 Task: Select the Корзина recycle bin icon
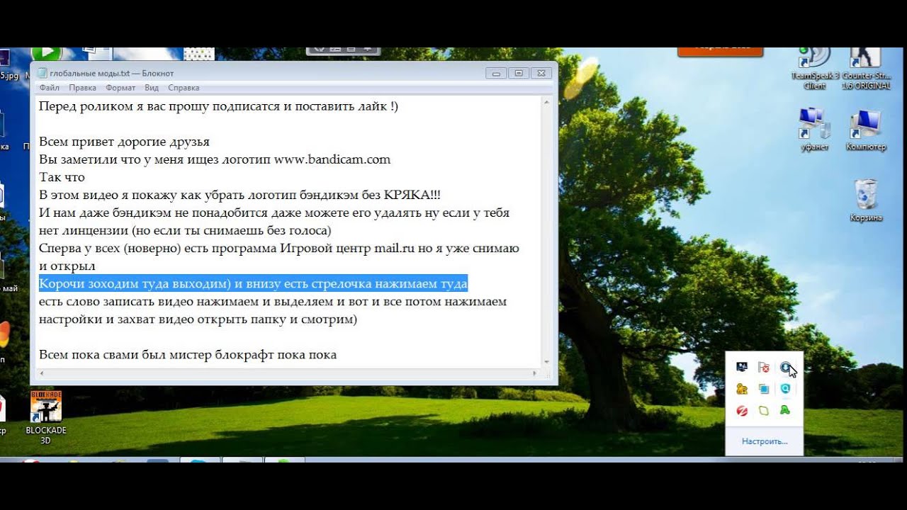pos(866,200)
